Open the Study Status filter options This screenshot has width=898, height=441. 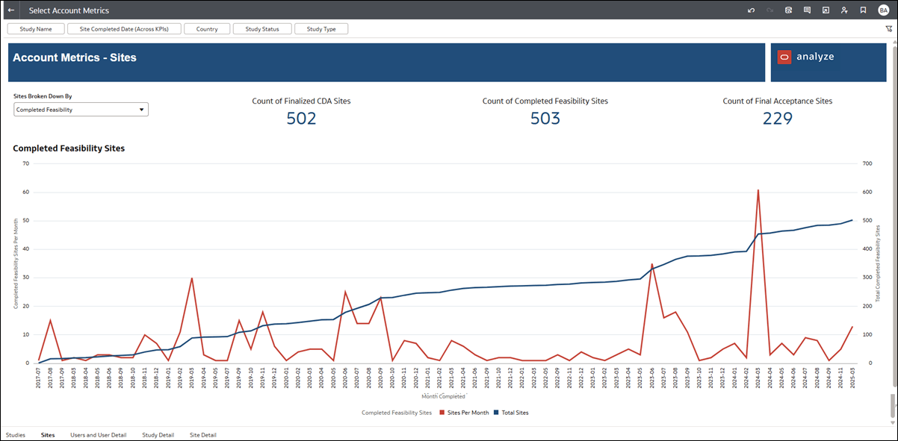262,28
